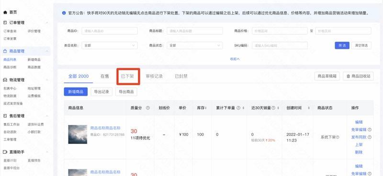383x176 pixels.
Task: Focus the SKU编码 input field
Action: tap(280, 45)
